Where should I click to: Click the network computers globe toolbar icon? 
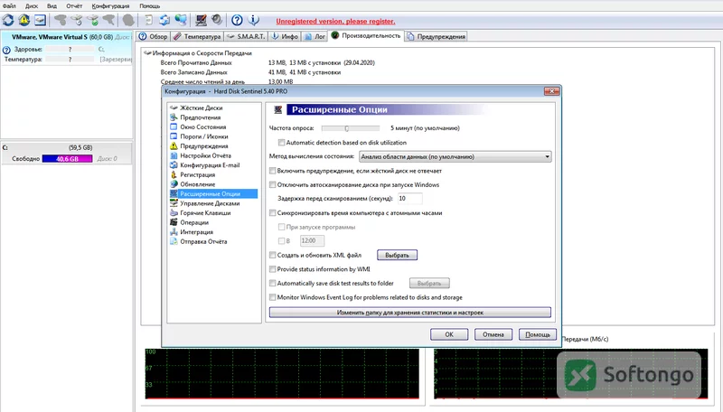[181, 20]
